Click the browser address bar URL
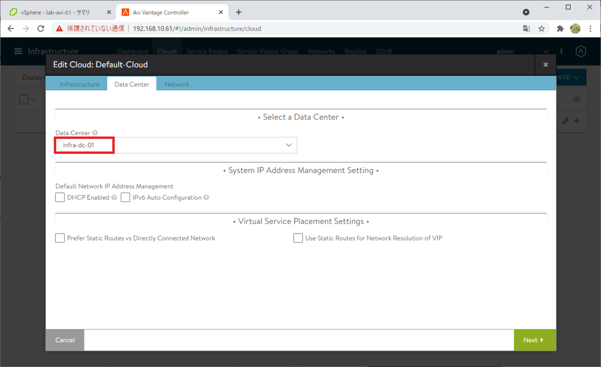The width and height of the screenshot is (601, 367). pos(197,28)
